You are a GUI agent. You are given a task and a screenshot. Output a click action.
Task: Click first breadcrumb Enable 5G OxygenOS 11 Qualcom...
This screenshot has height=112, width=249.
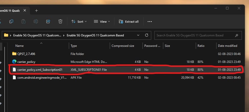37,35
